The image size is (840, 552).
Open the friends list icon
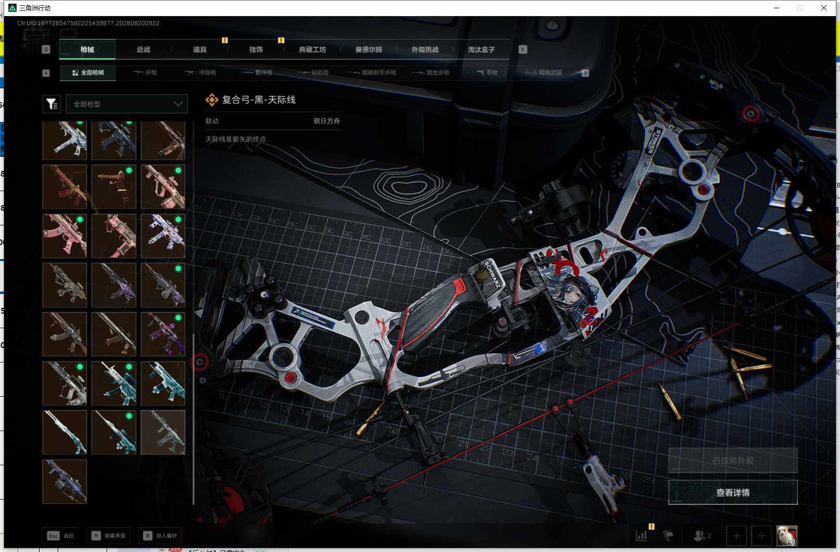pyautogui.click(x=702, y=535)
